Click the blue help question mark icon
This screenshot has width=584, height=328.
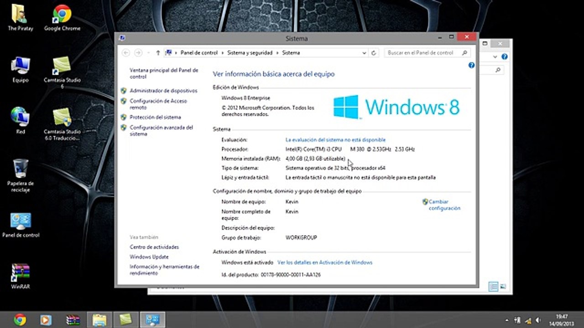click(472, 66)
